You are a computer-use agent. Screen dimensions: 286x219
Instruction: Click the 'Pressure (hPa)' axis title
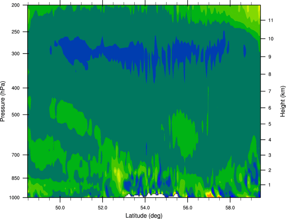3,101
